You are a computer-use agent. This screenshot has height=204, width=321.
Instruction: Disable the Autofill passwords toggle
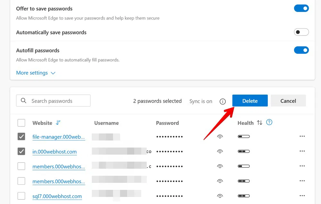click(301, 50)
